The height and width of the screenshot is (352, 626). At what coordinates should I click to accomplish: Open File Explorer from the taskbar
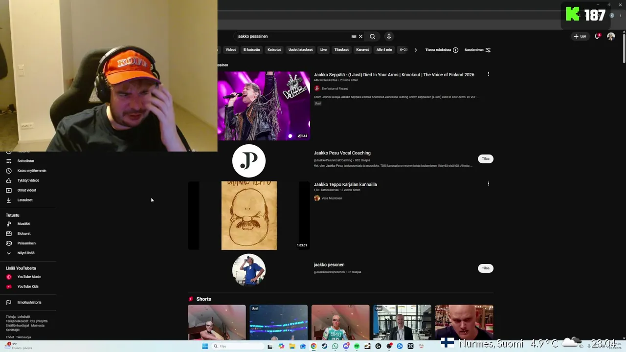tap(292, 346)
